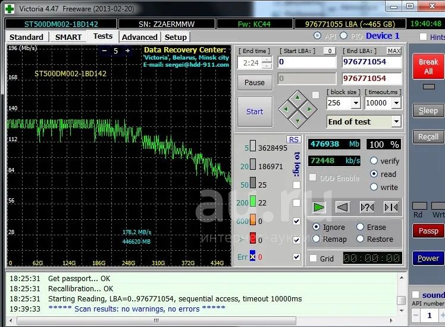
Task: Open the Advanced tab
Action: [x=139, y=37]
